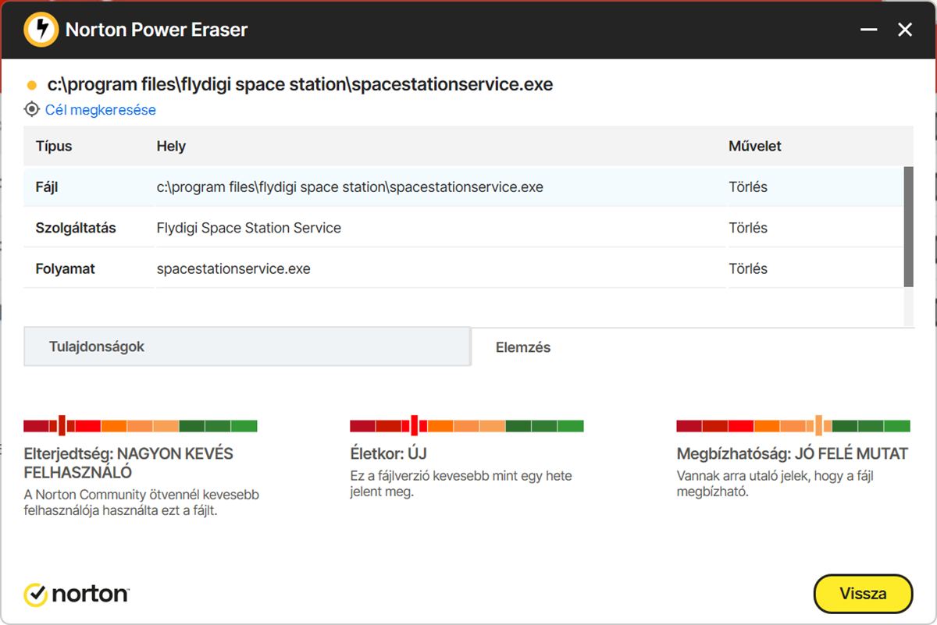Select the Elemzés tab

(523, 347)
